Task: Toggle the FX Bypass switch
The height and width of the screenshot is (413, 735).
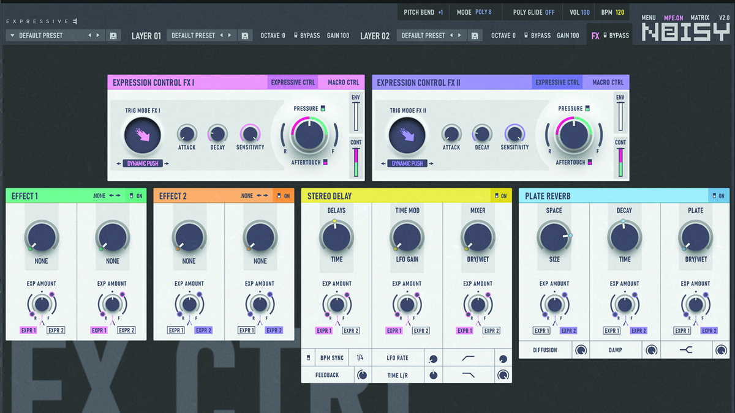Action: (616, 35)
